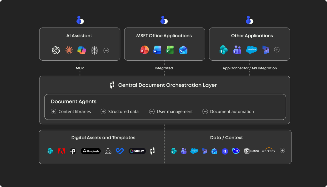Click the 'Other Applications' heading
Viewport: 327px width, 187px height.
[252, 36]
